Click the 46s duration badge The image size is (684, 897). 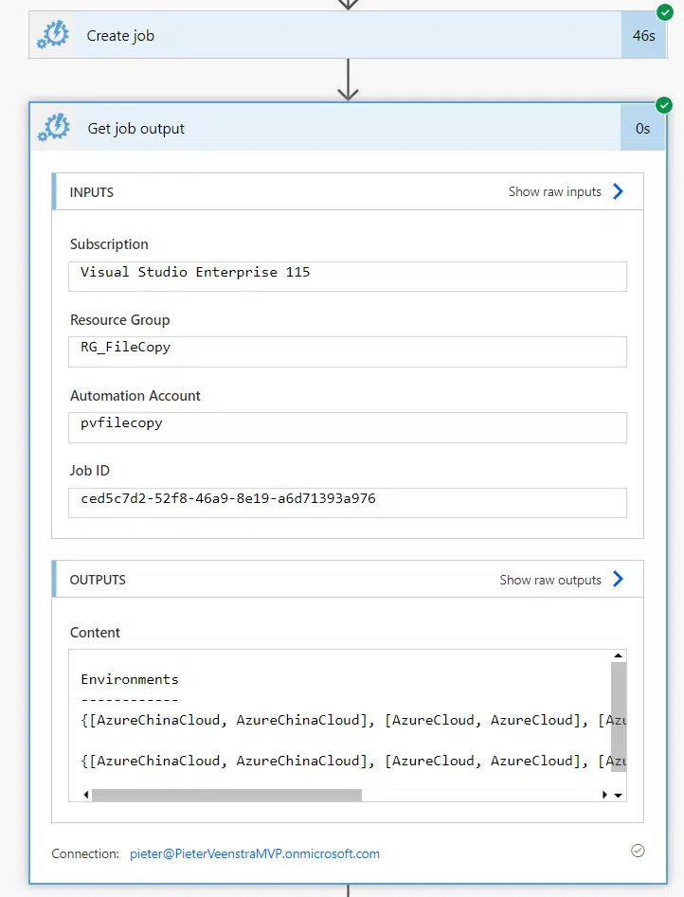[x=644, y=35]
